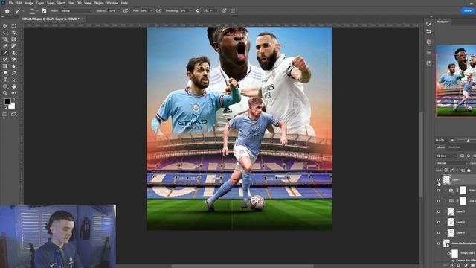
Task: Select the Frame tool
Action: tap(13, 39)
